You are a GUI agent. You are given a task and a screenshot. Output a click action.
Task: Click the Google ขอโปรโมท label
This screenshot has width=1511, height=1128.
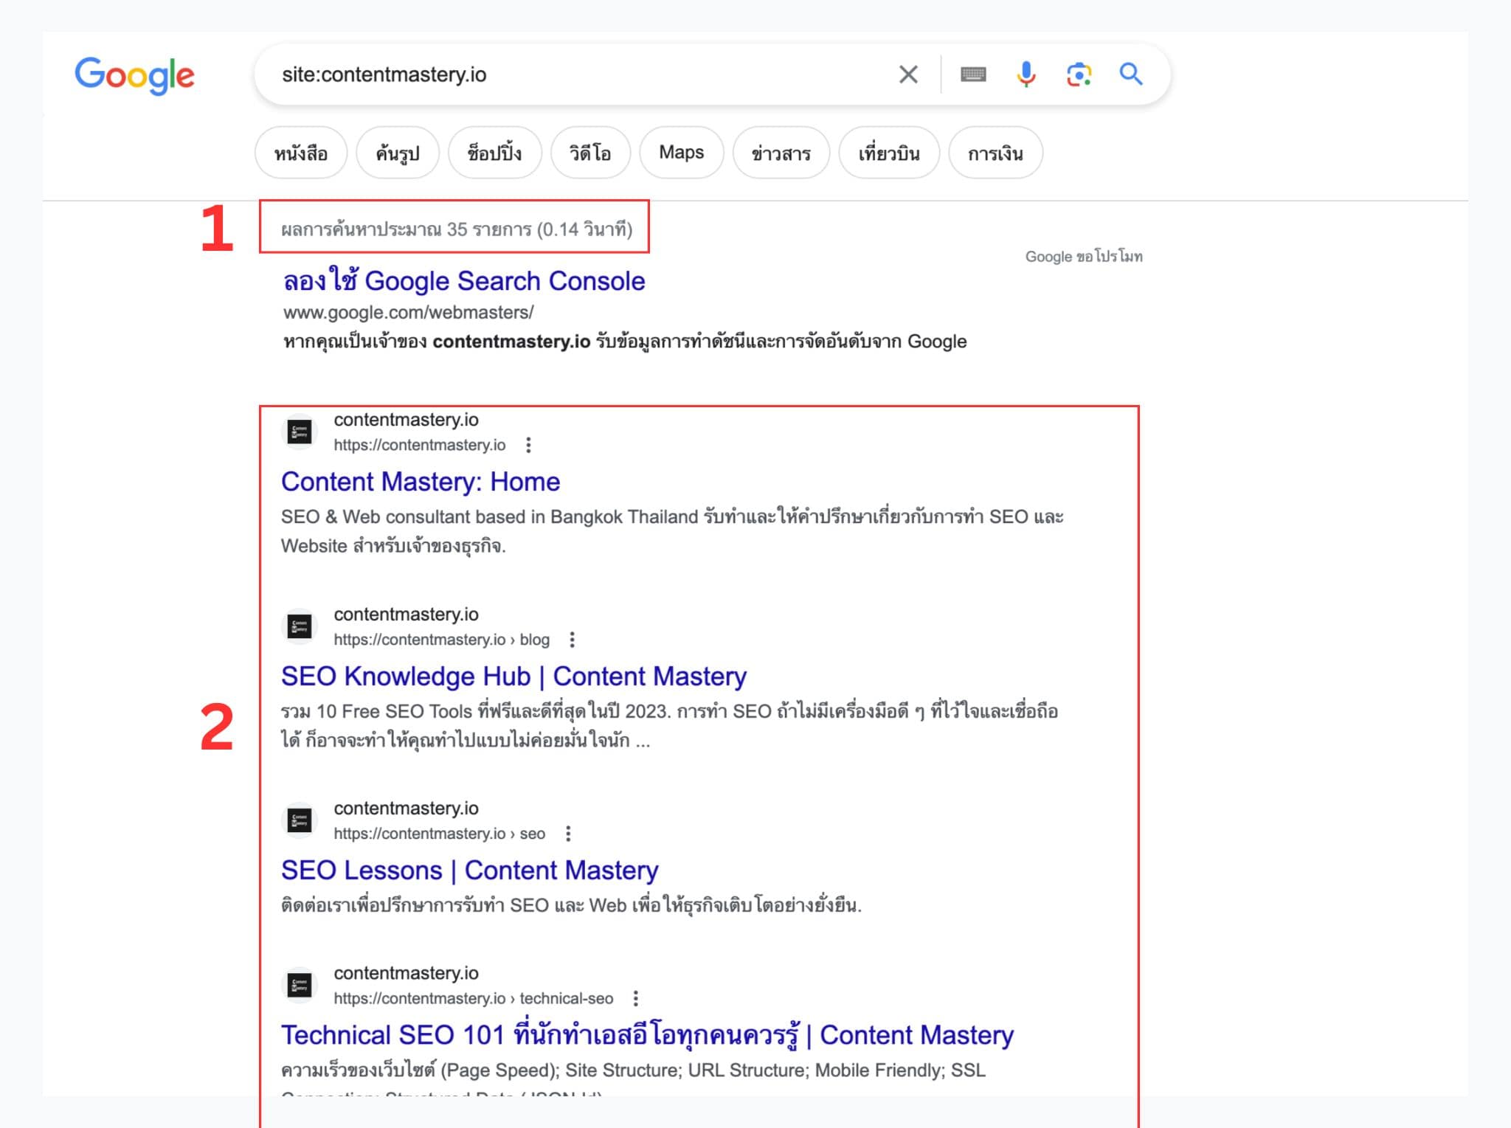point(1084,257)
